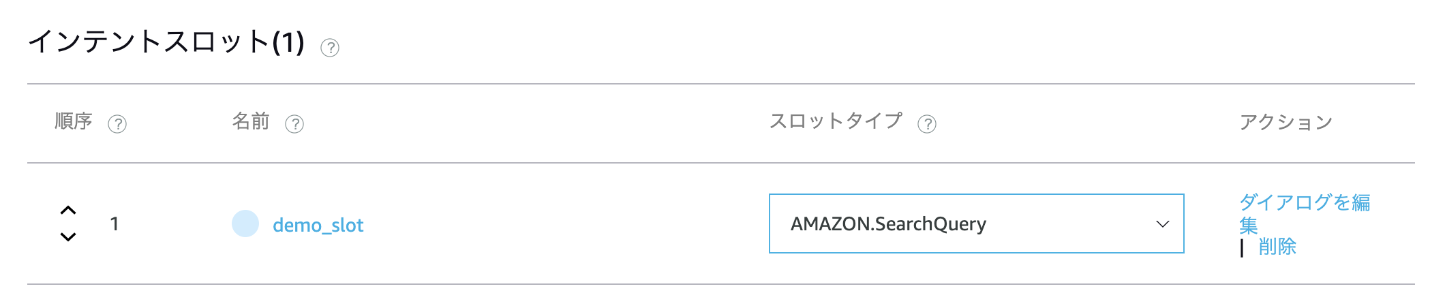Delete the slot via 削除 link
This screenshot has height=308, width=1445.
(x=1277, y=247)
